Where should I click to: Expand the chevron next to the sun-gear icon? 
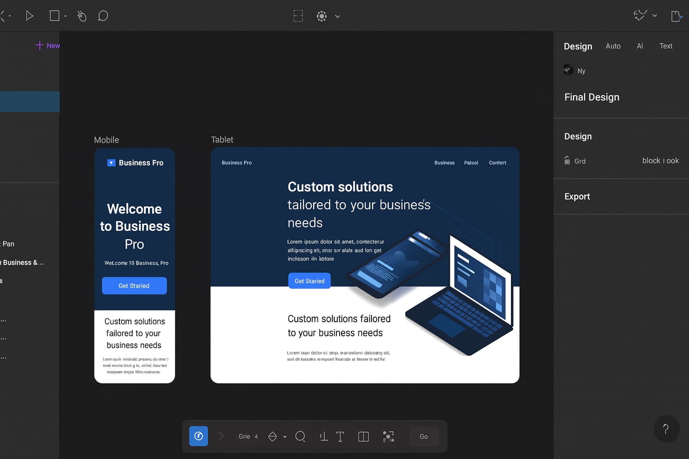pyautogui.click(x=338, y=17)
